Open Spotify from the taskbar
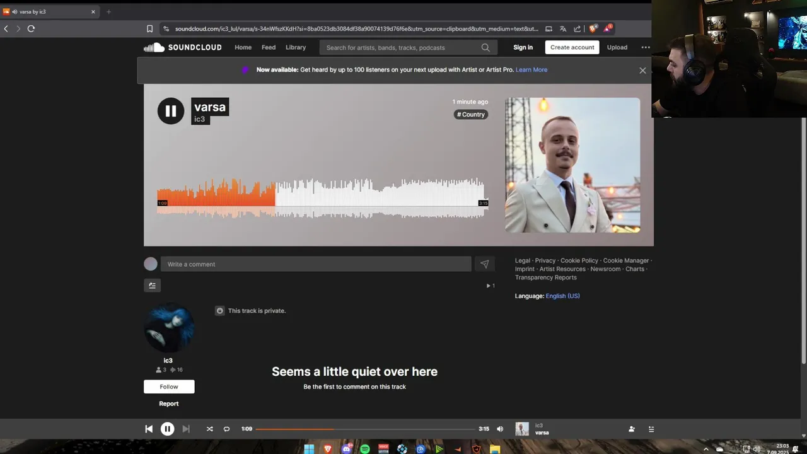The height and width of the screenshot is (454, 807). (365, 449)
